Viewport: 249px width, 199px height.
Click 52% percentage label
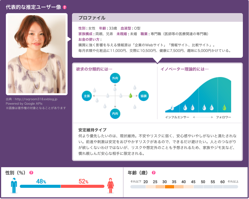pos(83,181)
